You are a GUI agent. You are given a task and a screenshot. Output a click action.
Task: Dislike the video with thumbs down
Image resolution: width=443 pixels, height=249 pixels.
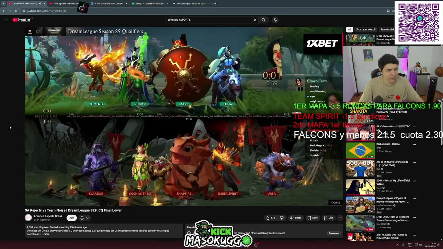coord(282,218)
